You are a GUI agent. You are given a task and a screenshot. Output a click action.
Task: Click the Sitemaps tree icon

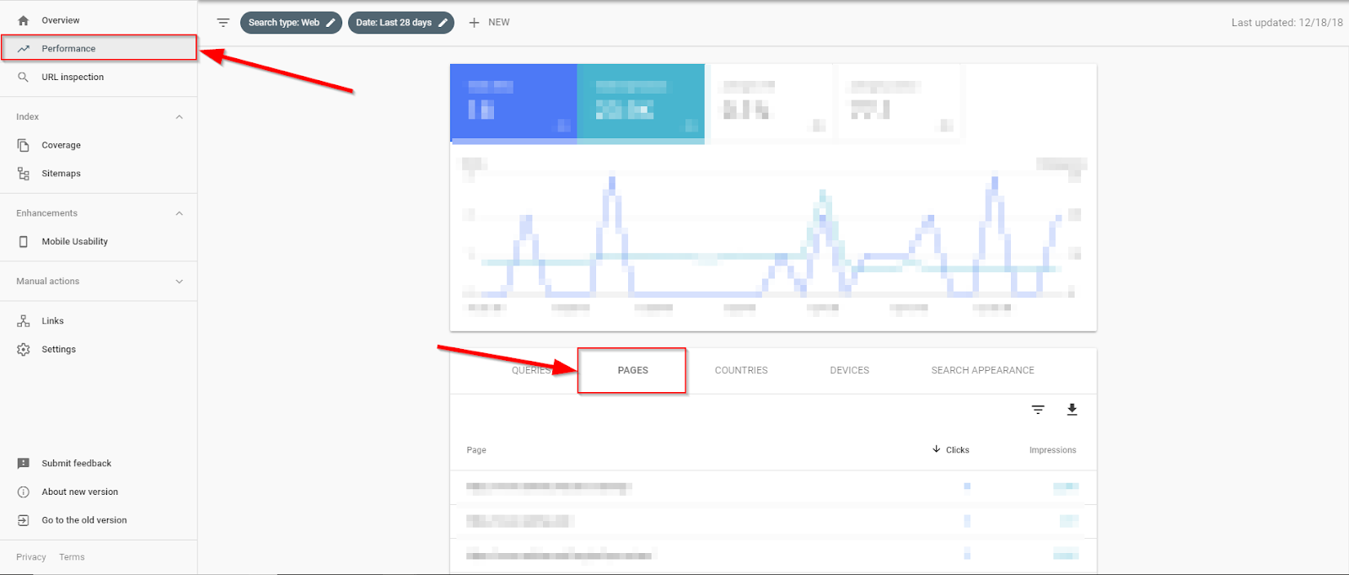[x=24, y=174]
